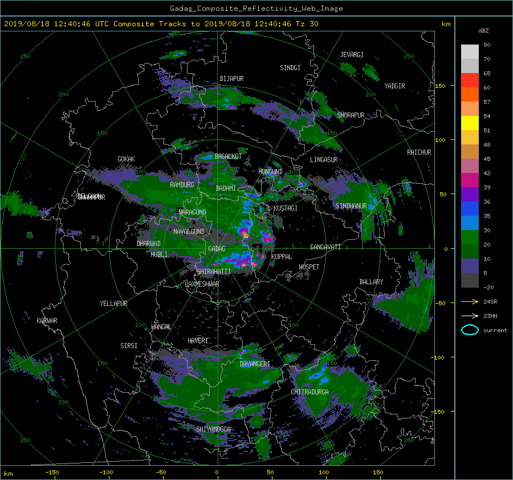The width and height of the screenshot is (513, 480).
Task: Click the HANGAL city label
Action: click(x=161, y=327)
